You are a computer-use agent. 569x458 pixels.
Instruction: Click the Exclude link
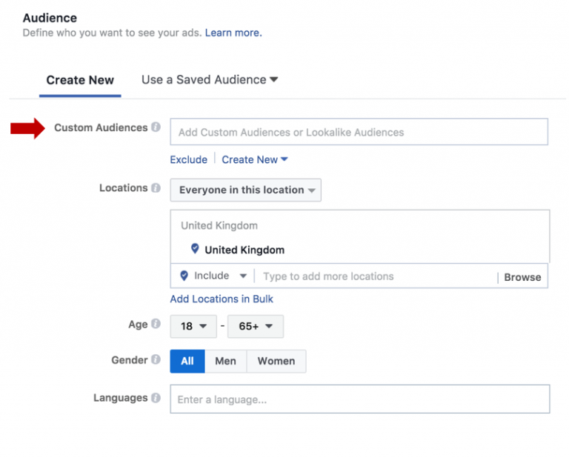pyautogui.click(x=188, y=159)
